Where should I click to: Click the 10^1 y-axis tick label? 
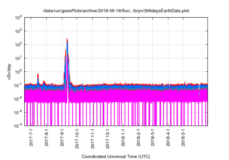(18, 58)
